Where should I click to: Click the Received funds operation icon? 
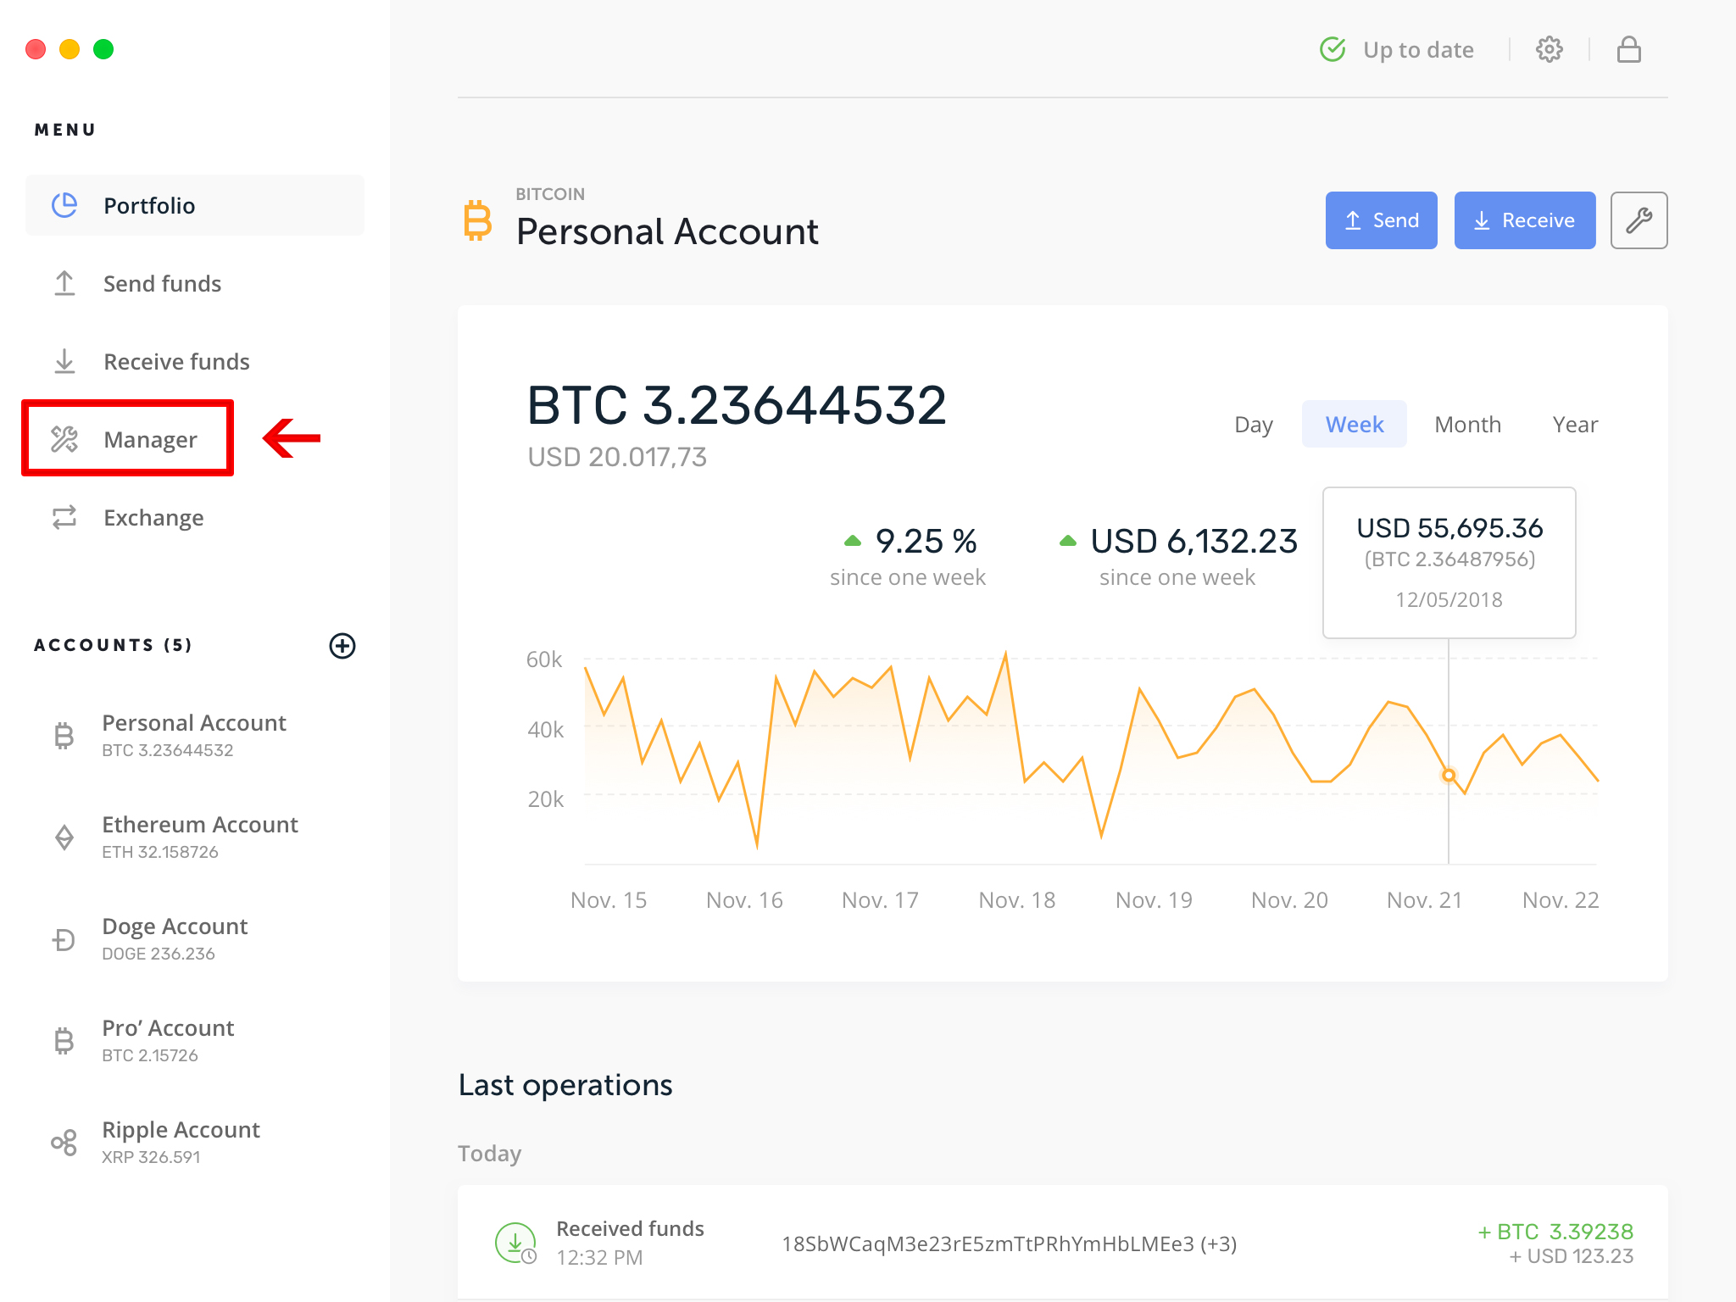point(515,1243)
